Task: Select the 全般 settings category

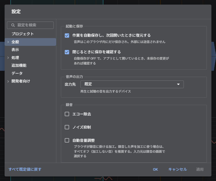Action: point(30,42)
